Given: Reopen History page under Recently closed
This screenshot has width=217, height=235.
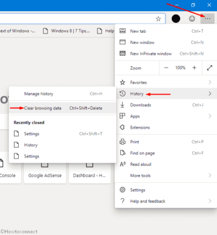Looking at the screenshot, I should click(x=62, y=145).
